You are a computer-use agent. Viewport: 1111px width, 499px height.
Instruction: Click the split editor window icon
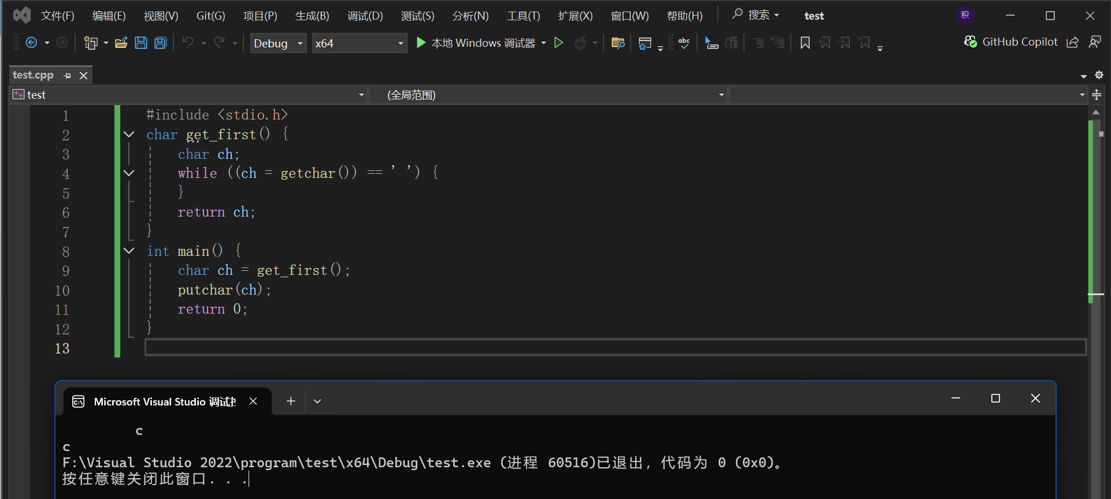click(1097, 95)
